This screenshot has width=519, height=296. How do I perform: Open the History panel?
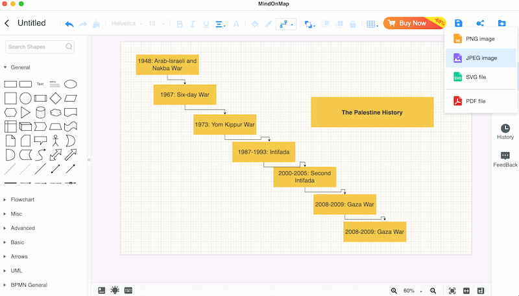505,131
